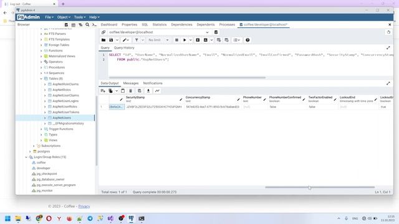This screenshot has height=224, width=399.
Task: Click Browser panel Query Tool icon
Action: pos(66,25)
